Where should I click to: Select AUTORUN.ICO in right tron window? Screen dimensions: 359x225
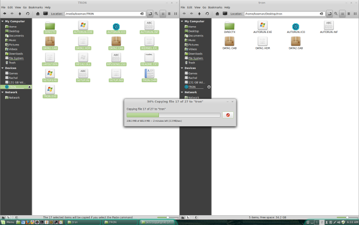(295, 28)
